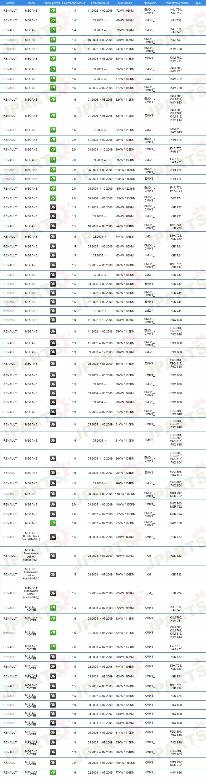Click the ON icon in the 66kW row dated 09.2003 -> 12.2005
The image size is (206, 777).
53,352
